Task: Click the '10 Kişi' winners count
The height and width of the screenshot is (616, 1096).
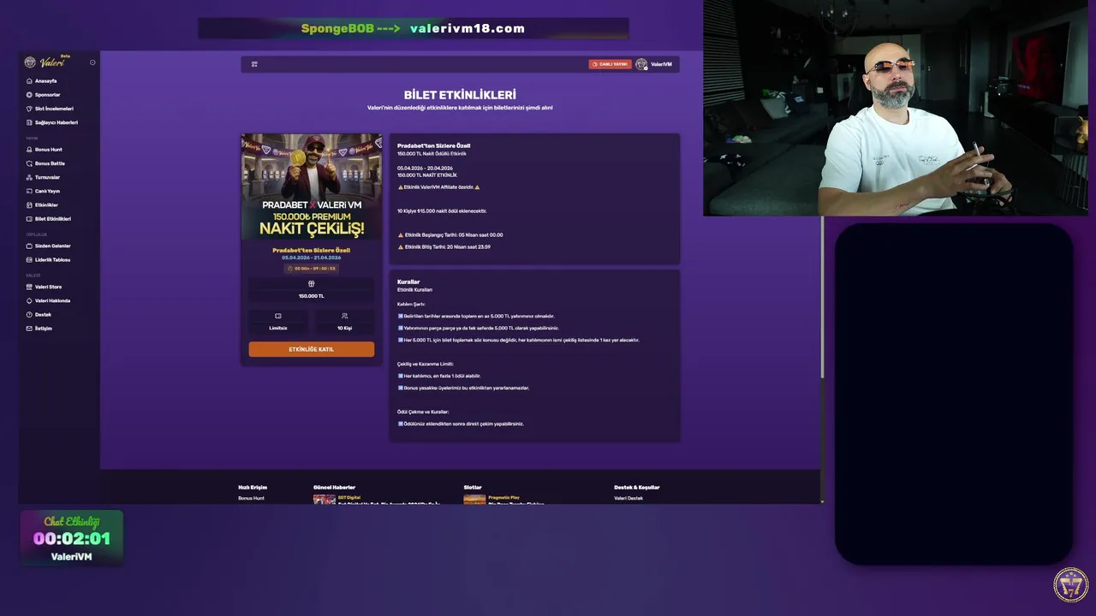Action: 344,328
